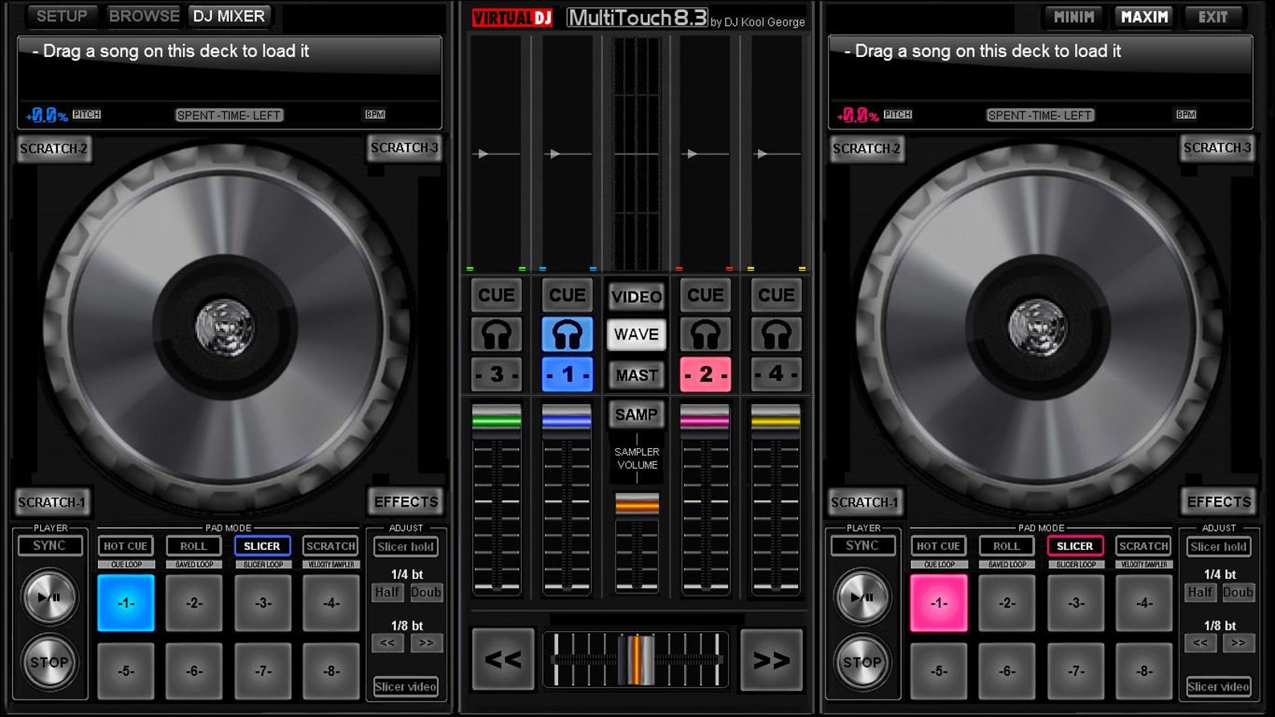Screen dimensions: 1275x717
Task: Select SCRATCH pad mode on left deck
Action: pyautogui.click(x=331, y=546)
